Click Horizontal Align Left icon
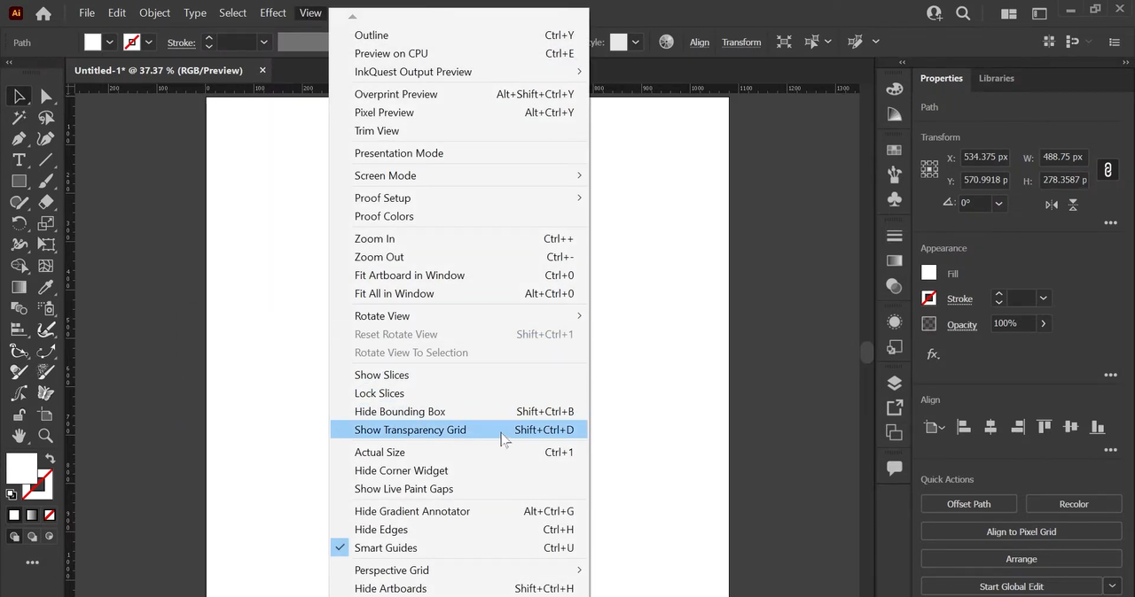 point(964,427)
